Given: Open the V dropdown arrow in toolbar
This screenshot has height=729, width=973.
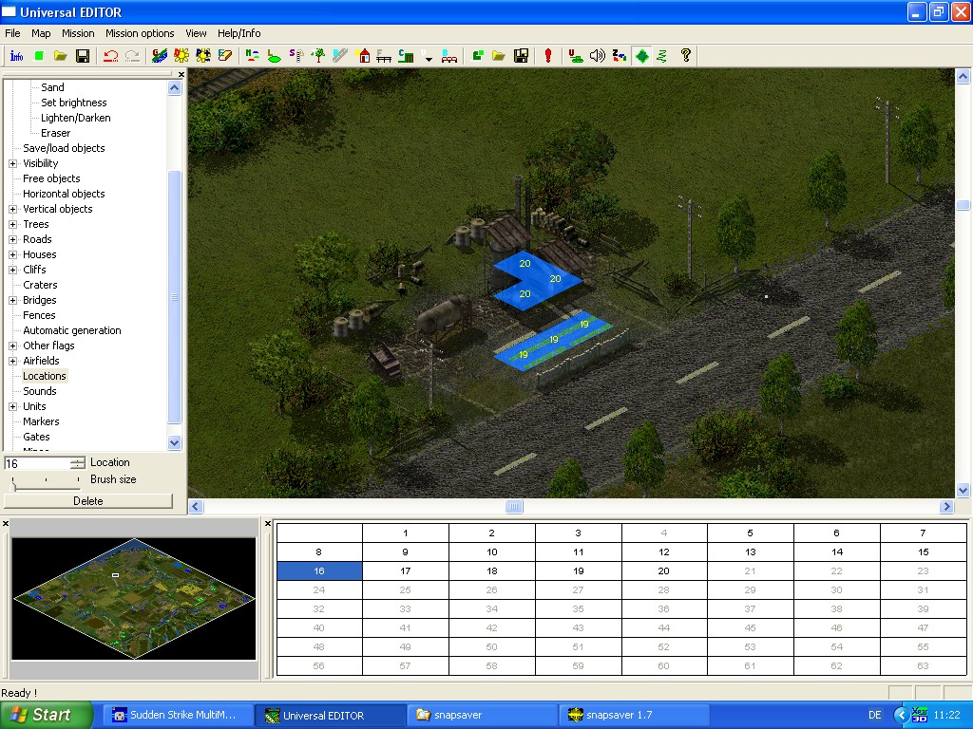Looking at the screenshot, I should point(428,56).
